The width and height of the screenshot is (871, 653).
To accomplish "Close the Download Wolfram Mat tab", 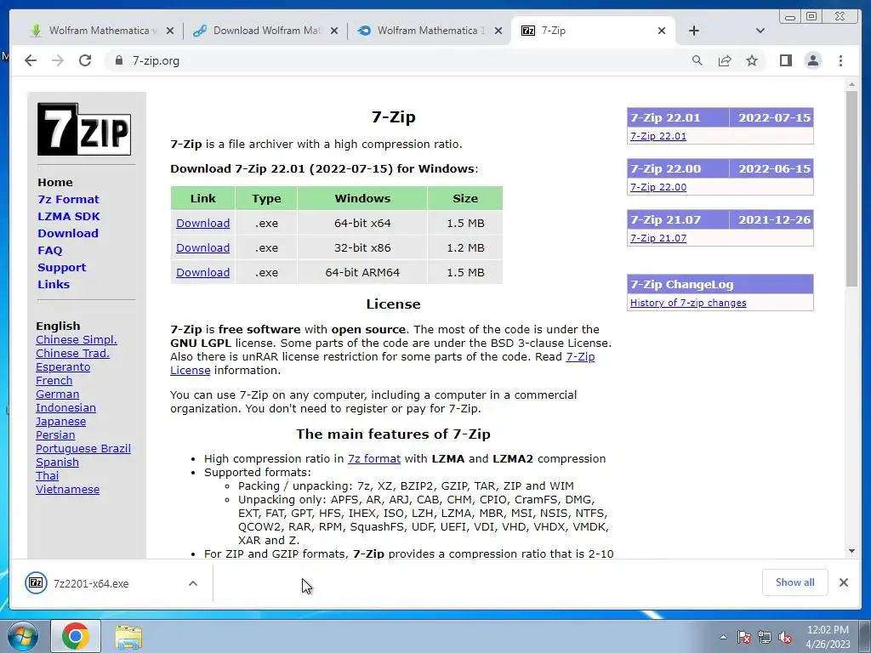I will coord(333,31).
